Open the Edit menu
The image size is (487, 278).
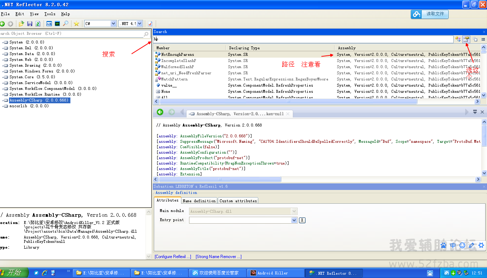(20, 14)
